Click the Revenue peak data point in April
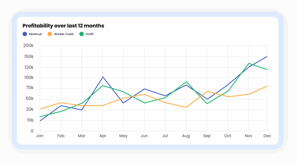 [102, 77]
